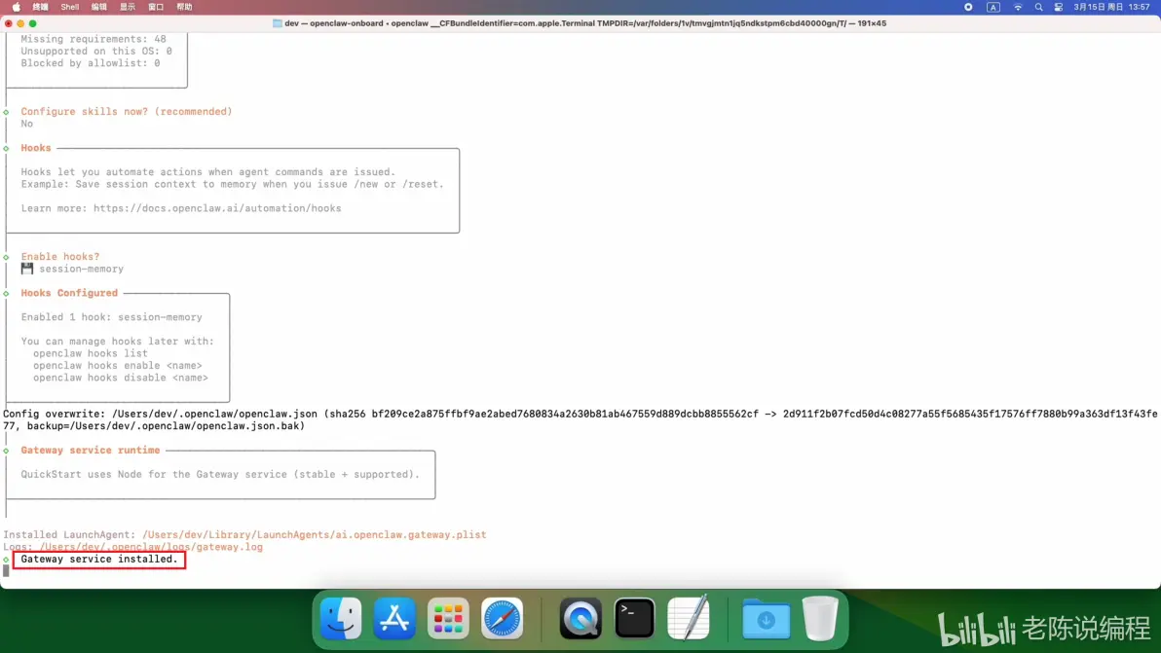Open the Apple menu
This screenshot has width=1161, height=653.
17,7
